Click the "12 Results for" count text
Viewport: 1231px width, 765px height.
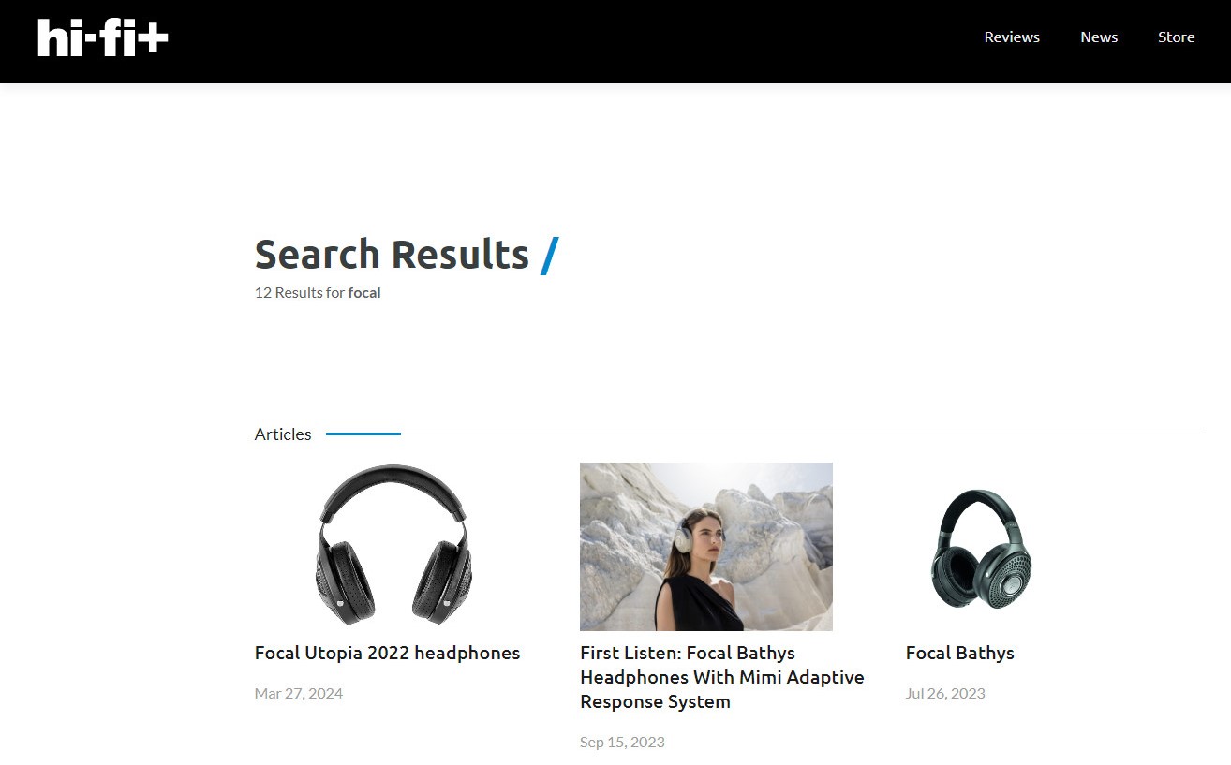300,292
